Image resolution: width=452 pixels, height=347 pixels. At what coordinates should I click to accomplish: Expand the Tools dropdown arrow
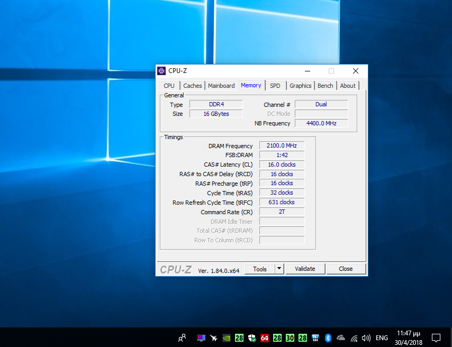[279, 269]
